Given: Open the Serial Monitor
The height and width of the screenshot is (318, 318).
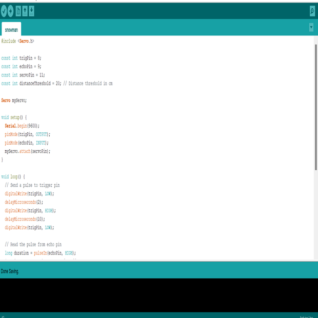Looking at the screenshot, I should (312, 11).
